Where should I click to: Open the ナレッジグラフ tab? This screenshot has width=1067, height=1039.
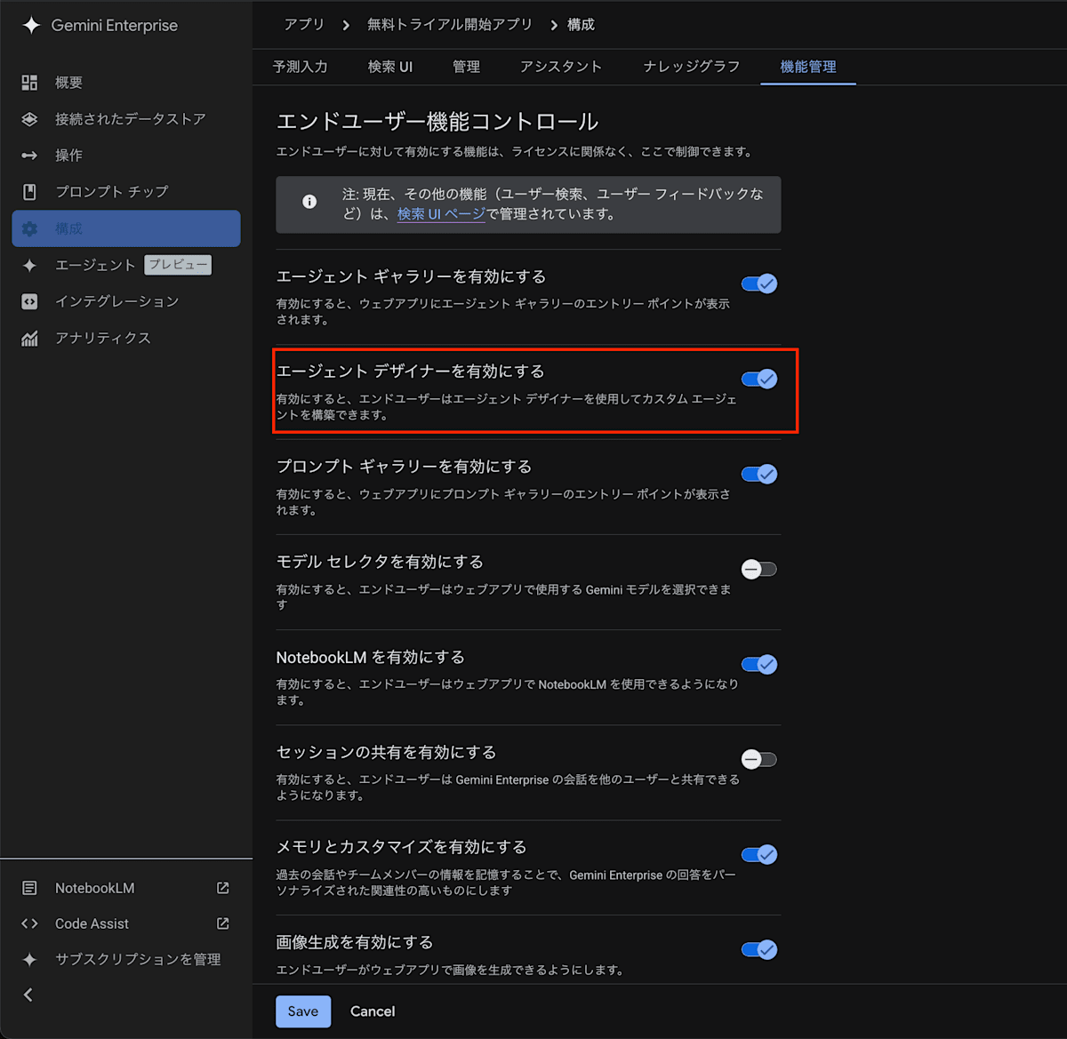point(692,67)
